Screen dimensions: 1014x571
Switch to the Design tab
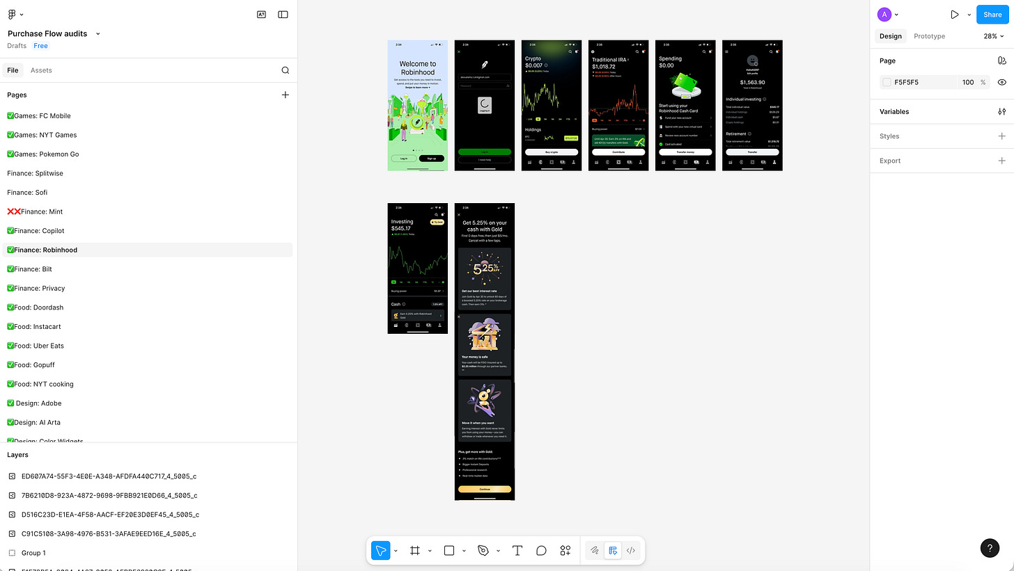891,36
